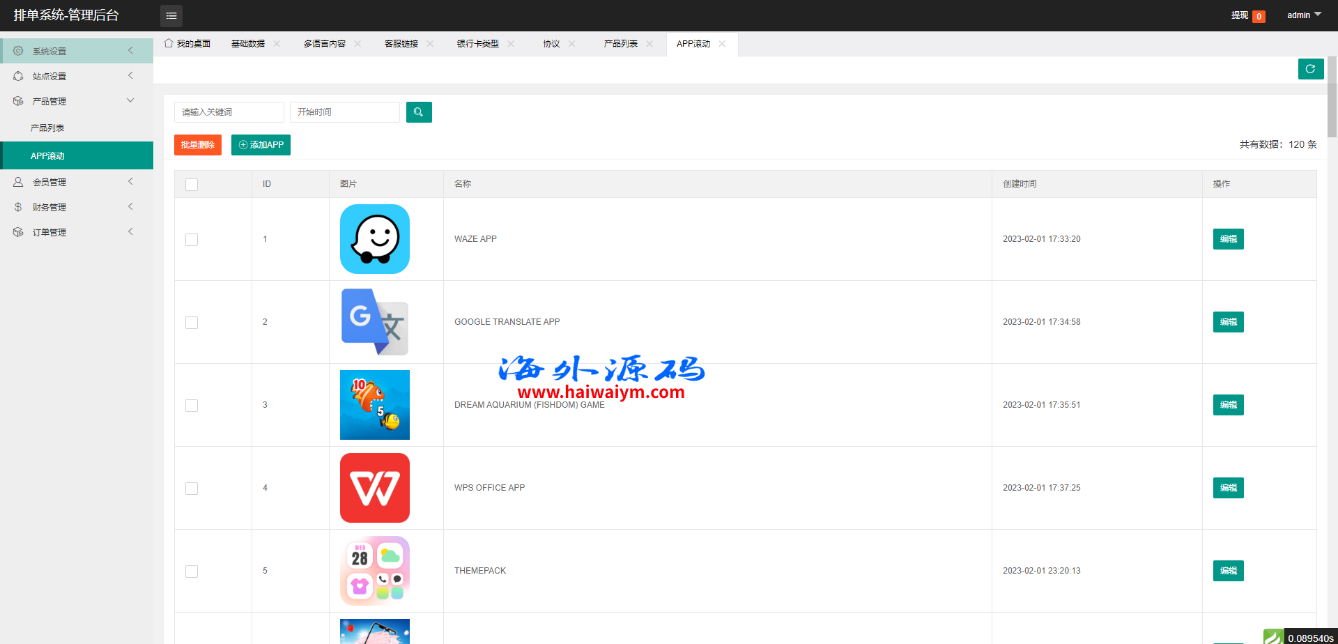1338x644 pixels.
Task: Click the WPS Office app icon
Action: click(375, 488)
